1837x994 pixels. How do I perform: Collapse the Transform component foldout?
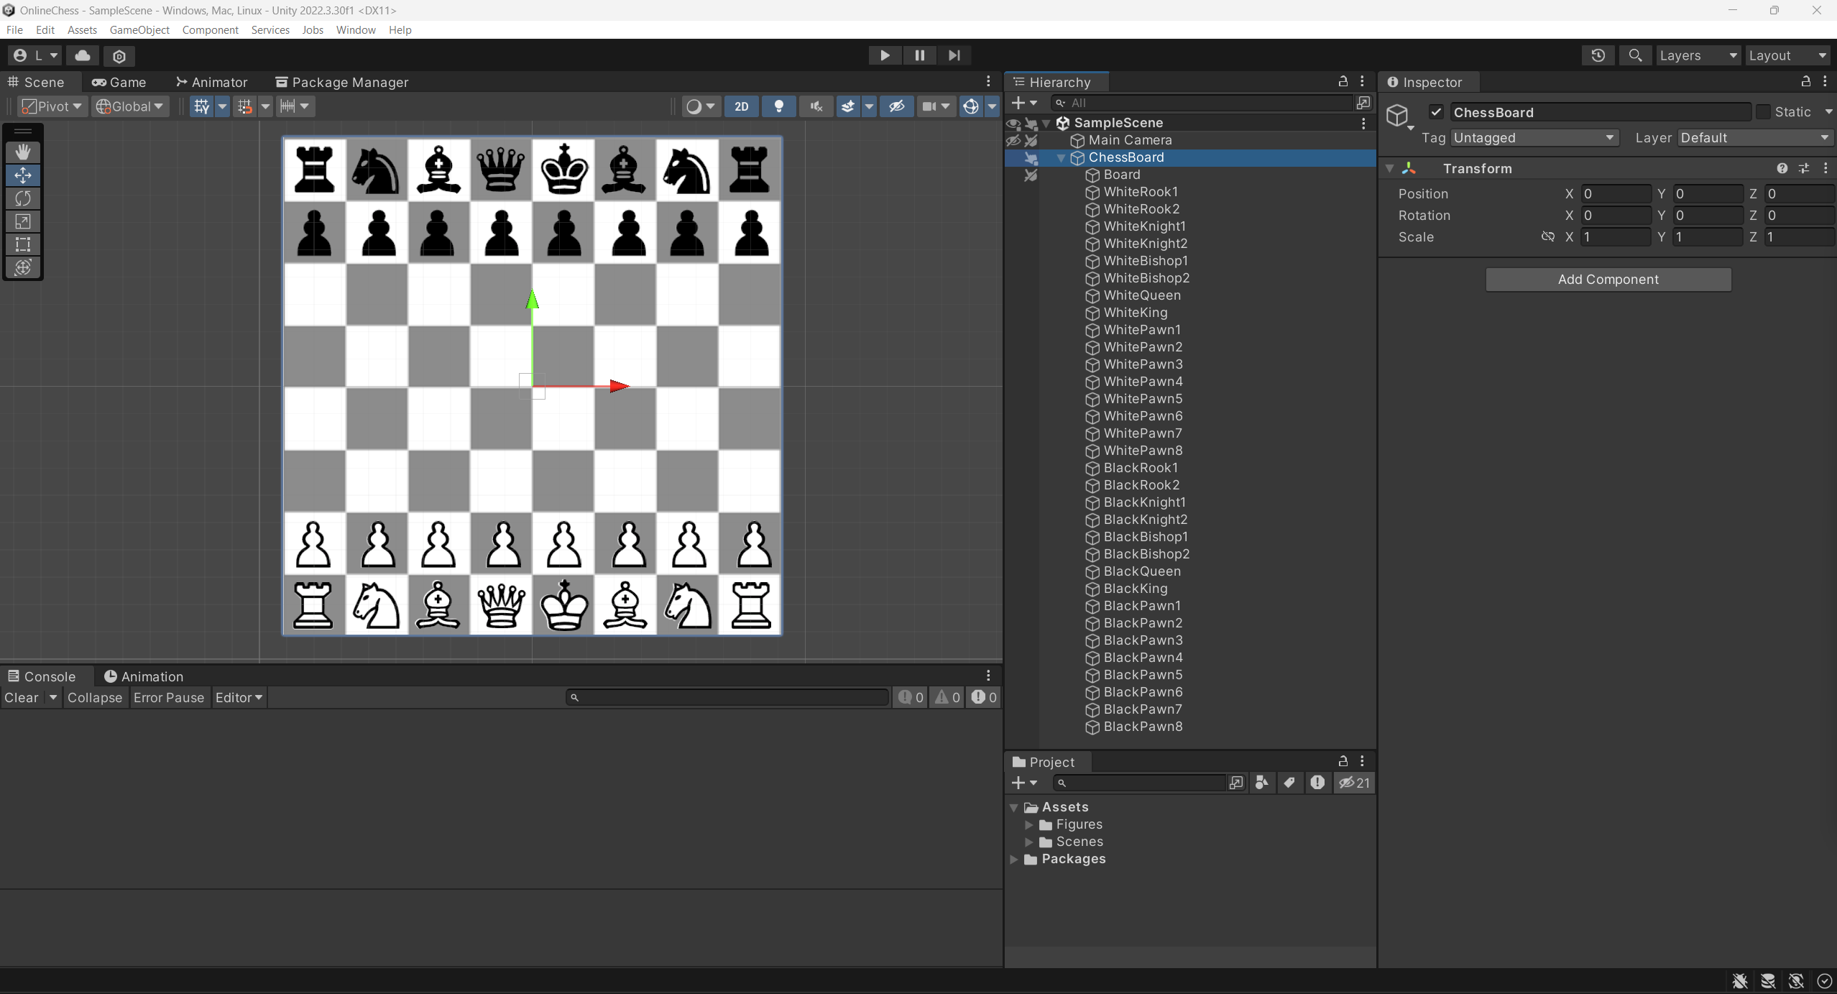click(1390, 168)
